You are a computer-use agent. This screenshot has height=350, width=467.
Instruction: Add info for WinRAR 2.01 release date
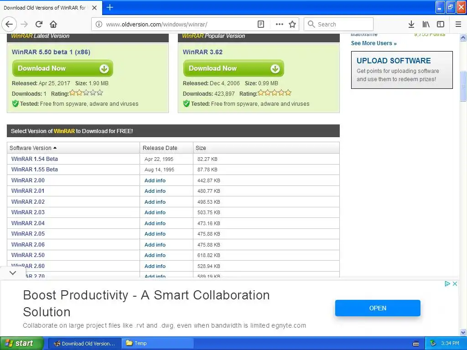tap(155, 191)
